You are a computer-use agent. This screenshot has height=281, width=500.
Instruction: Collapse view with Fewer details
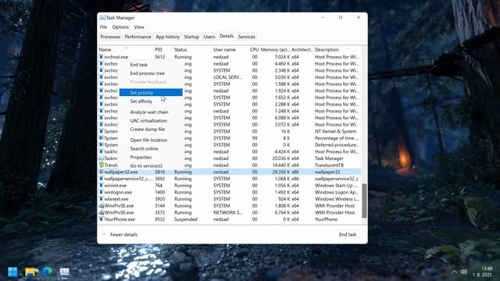point(120,234)
